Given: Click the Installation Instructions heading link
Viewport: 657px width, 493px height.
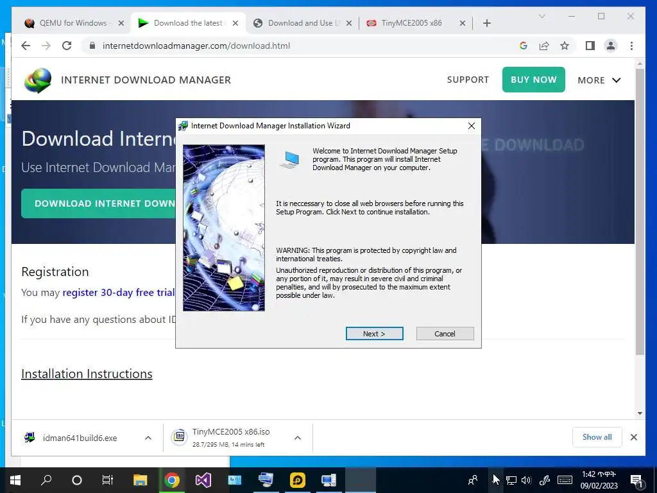Looking at the screenshot, I should point(87,374).
